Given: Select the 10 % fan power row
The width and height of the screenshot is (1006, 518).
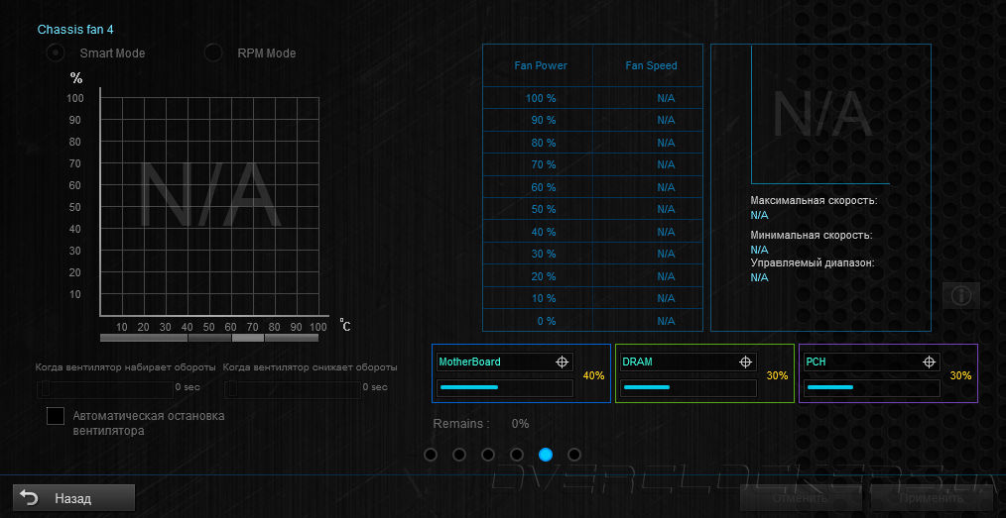Looking at the screenshot, I should [593, 298].
